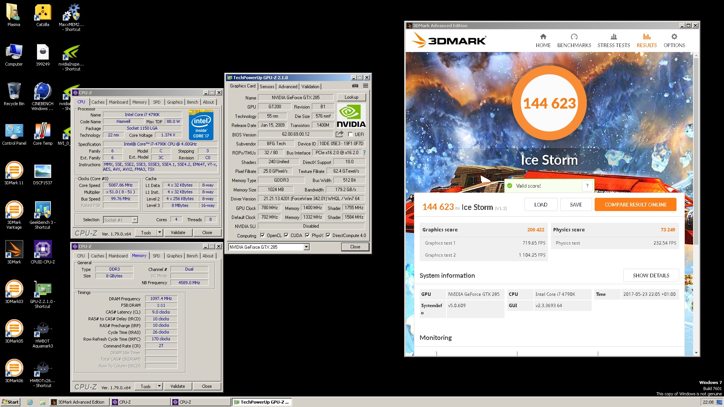Click the 3DMark results scrollbar down arrow
The height and width of the screenshot is (407, 724).
coord(696,353)
